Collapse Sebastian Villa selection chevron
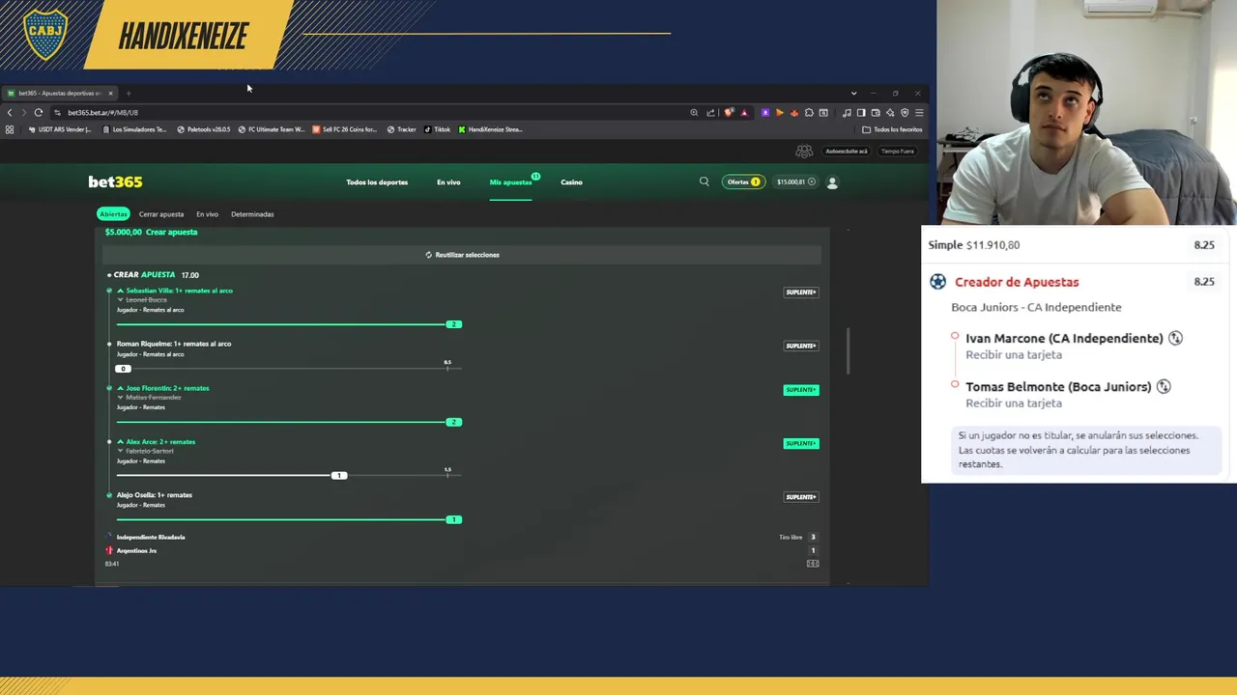 pyautogui.click(x=121, y=291)
